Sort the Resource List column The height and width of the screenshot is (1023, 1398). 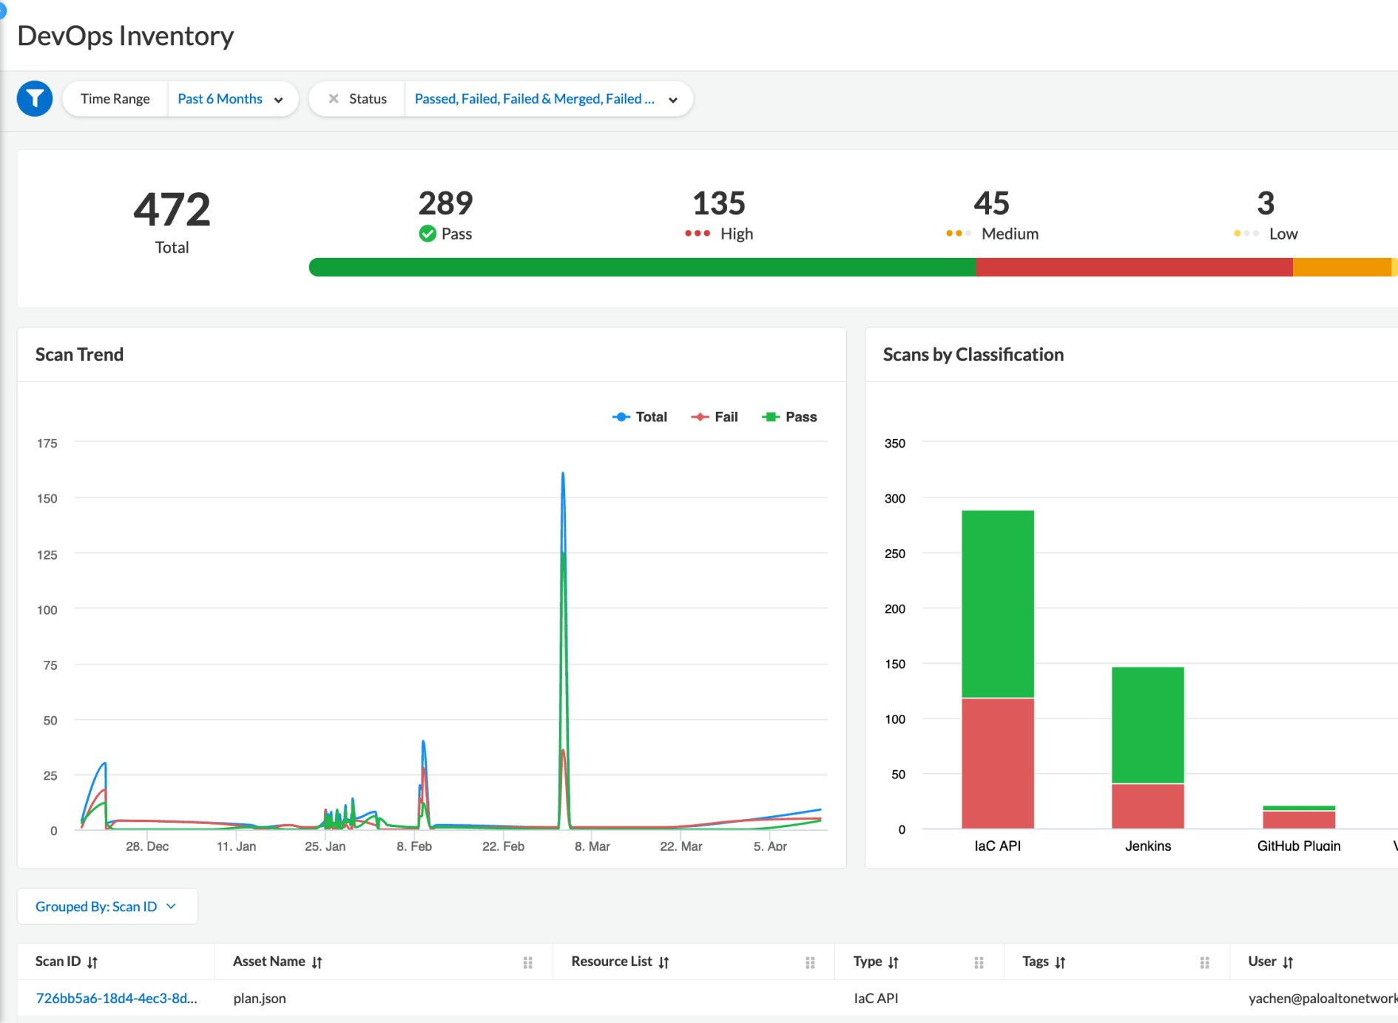[663, 962]
